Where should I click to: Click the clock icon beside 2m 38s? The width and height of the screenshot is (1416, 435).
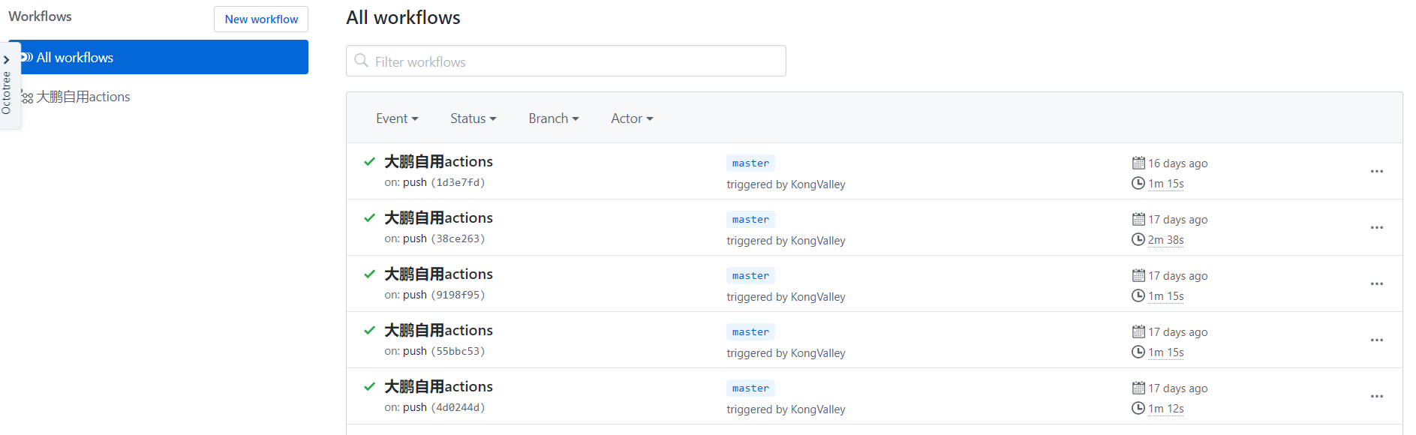pos(1138,240)
